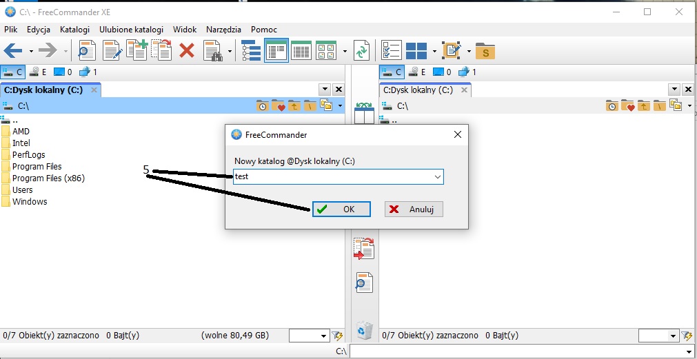Click the grey forward arrow in toolbar
This screenshot has width=697, height=359.
(x=48, y=50)
